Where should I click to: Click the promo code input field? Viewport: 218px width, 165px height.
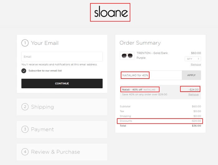(151, 75)
